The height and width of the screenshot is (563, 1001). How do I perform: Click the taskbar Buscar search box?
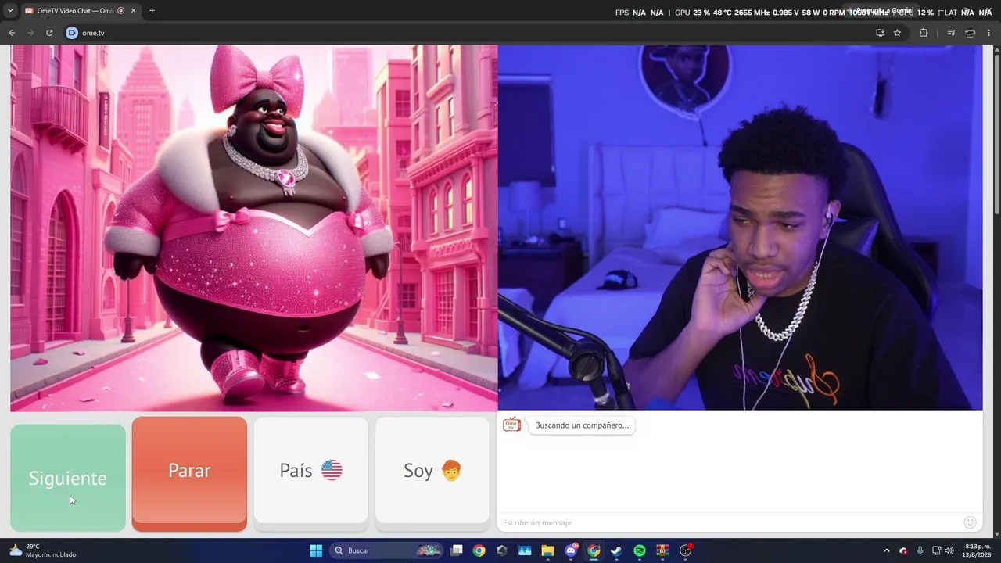387,550
